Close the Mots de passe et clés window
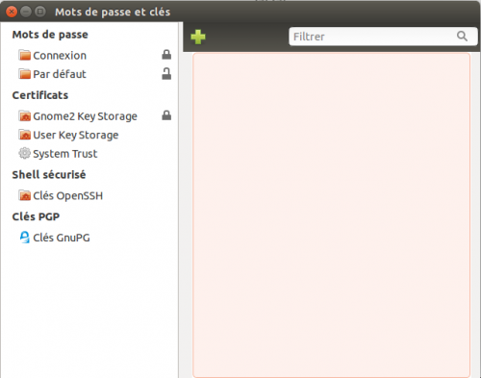 click(x=12, y=12)
